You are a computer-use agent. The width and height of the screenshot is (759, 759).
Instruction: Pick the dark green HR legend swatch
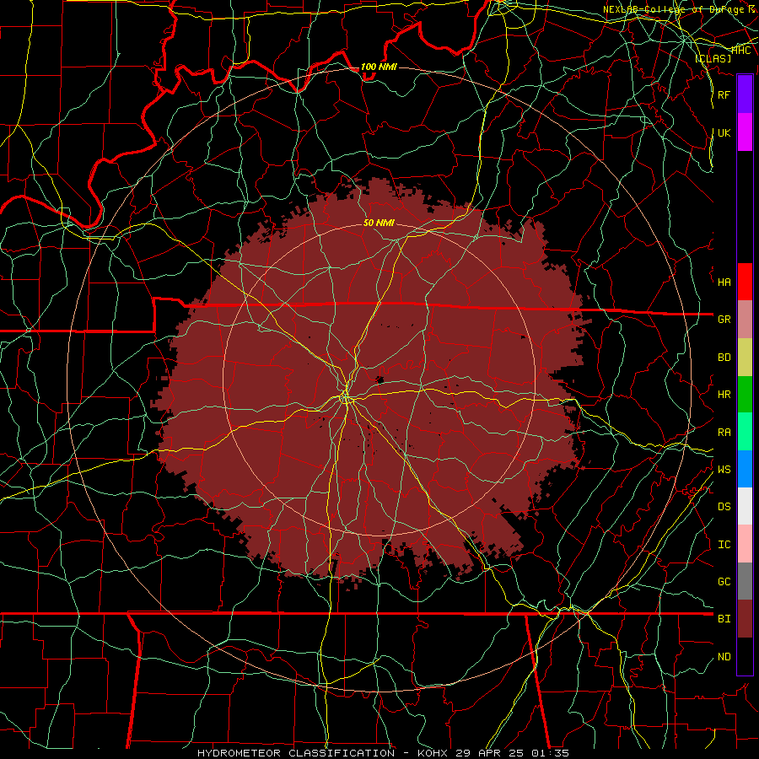point(745,395)
